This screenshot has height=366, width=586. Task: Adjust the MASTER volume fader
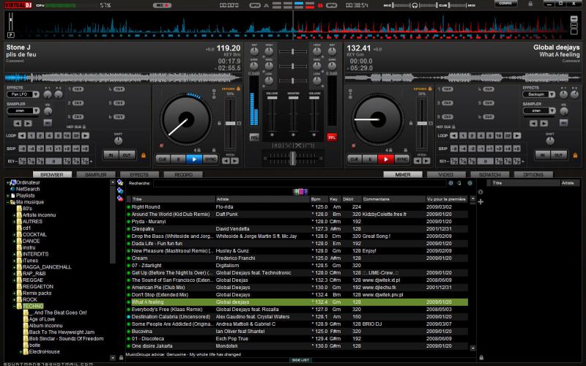click(x=294, y=98)
